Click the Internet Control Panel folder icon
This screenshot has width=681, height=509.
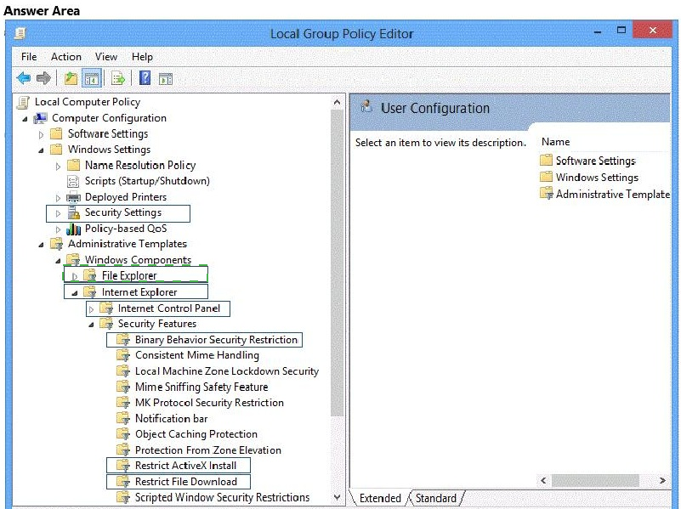tap(106, 308)
